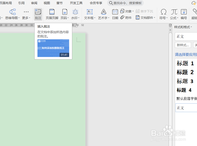The height and width of the screenshot is (146, 197).
Task: Play the 如何添加和删除批注 tutorial video
Action: click(53, 48)
